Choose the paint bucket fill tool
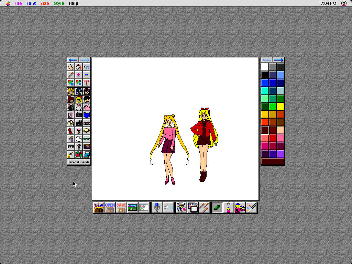This screenshot has width=352, height=264. click(x=79, y=67)
